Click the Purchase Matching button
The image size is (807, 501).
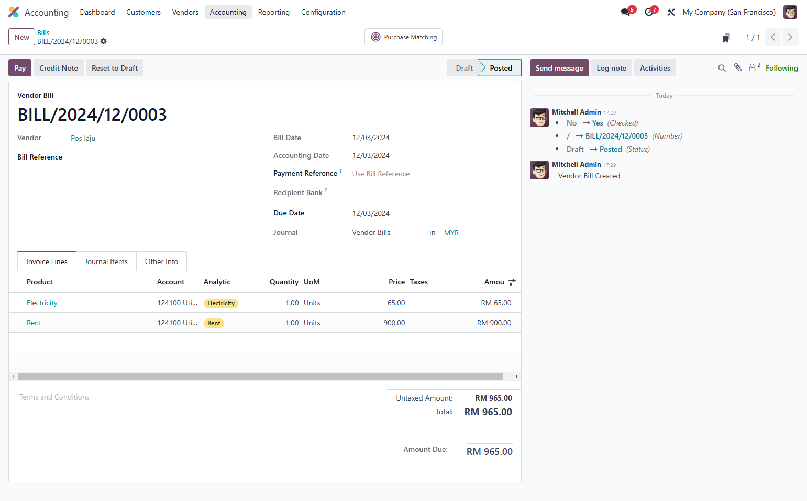pos(403,37)
